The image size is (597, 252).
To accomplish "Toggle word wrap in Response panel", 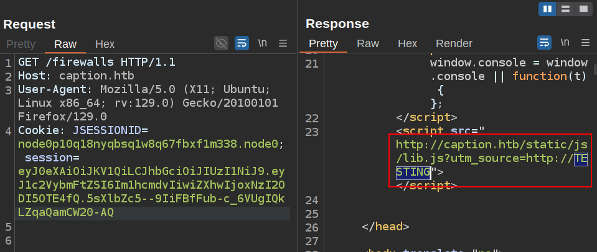I will tap(544, 43).
